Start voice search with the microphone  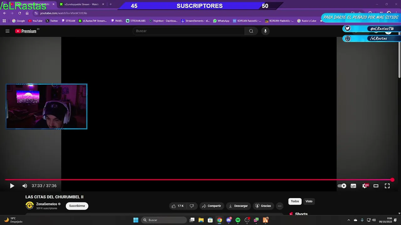265,31
